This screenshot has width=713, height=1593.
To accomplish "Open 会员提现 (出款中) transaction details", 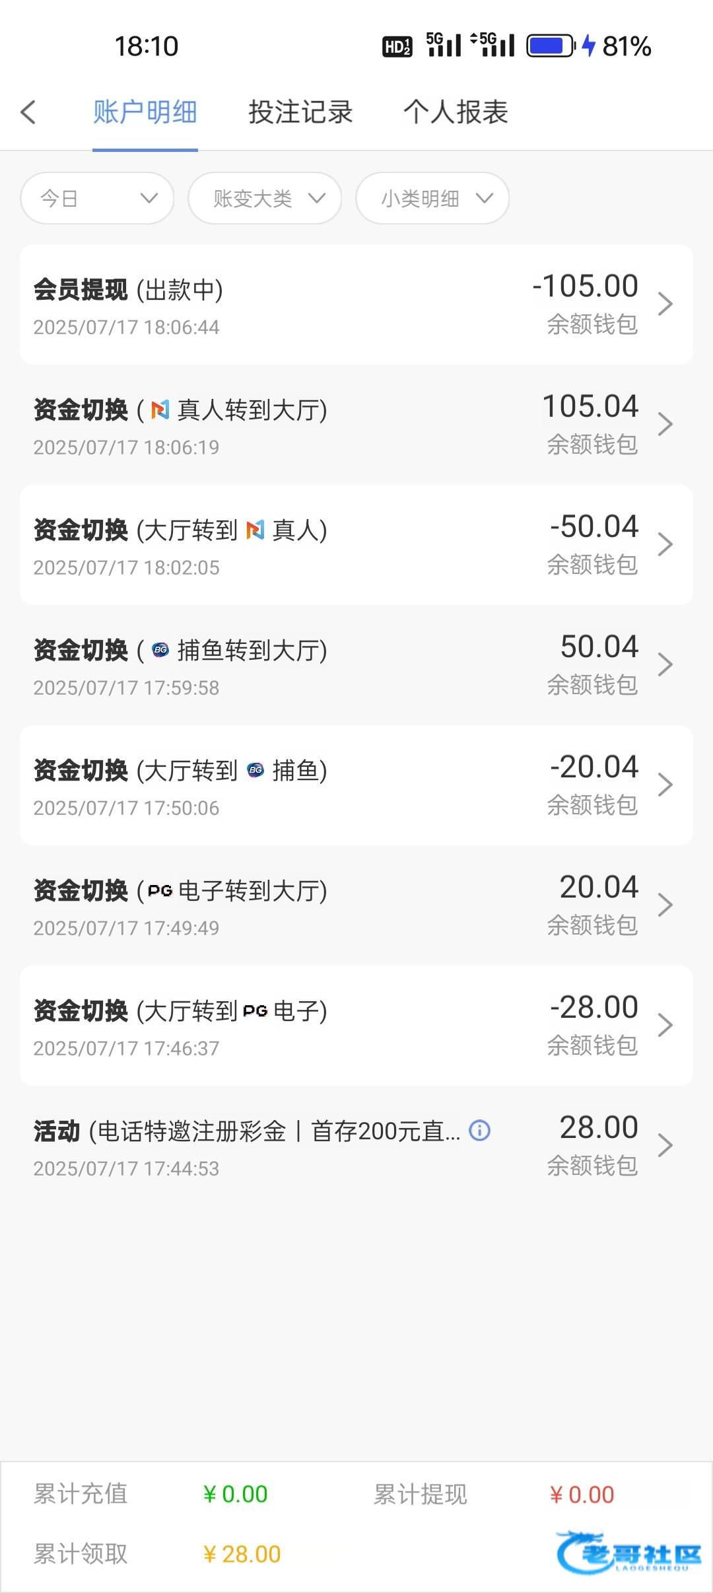I will point(264,304).
